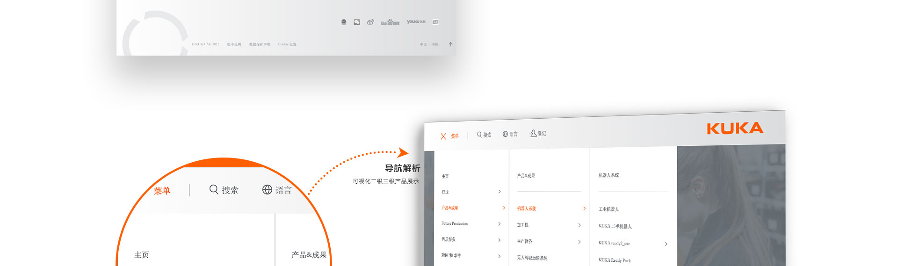898x266 pixels.
Task: Close the menu with the orange X icon
Action: [x=443, y=137]
